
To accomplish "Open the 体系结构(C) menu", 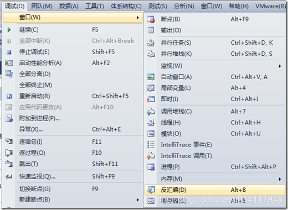I will (126, 6).
